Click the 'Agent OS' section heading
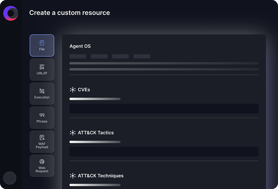 80,46
